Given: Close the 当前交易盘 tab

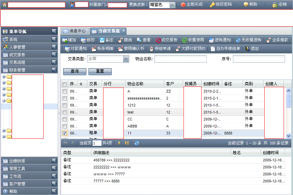Looking at the screenshot, I should pyautogui.click(x=124, y=31).
